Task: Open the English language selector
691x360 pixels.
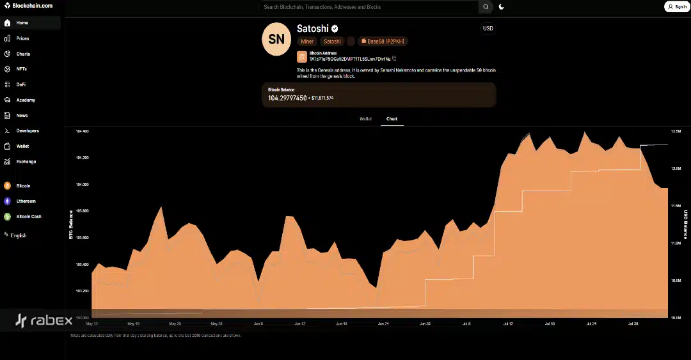Action: (15, 235)
